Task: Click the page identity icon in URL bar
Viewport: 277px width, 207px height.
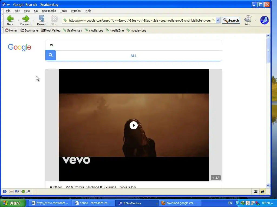Action: click(65, 20)
